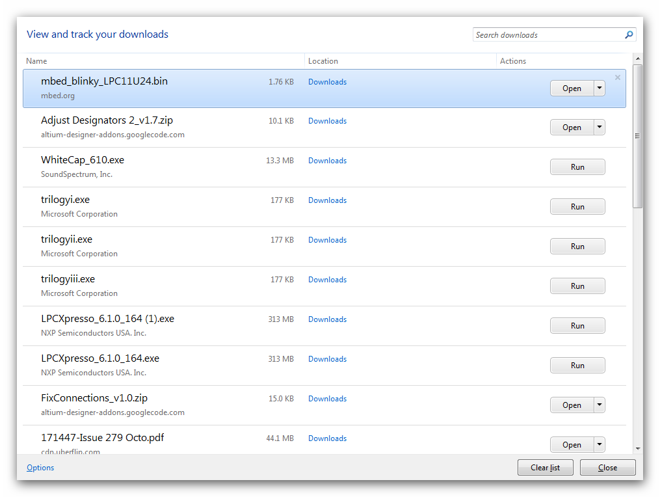Open Adjust Designators 2_v1.7.zip

[572, 128]
